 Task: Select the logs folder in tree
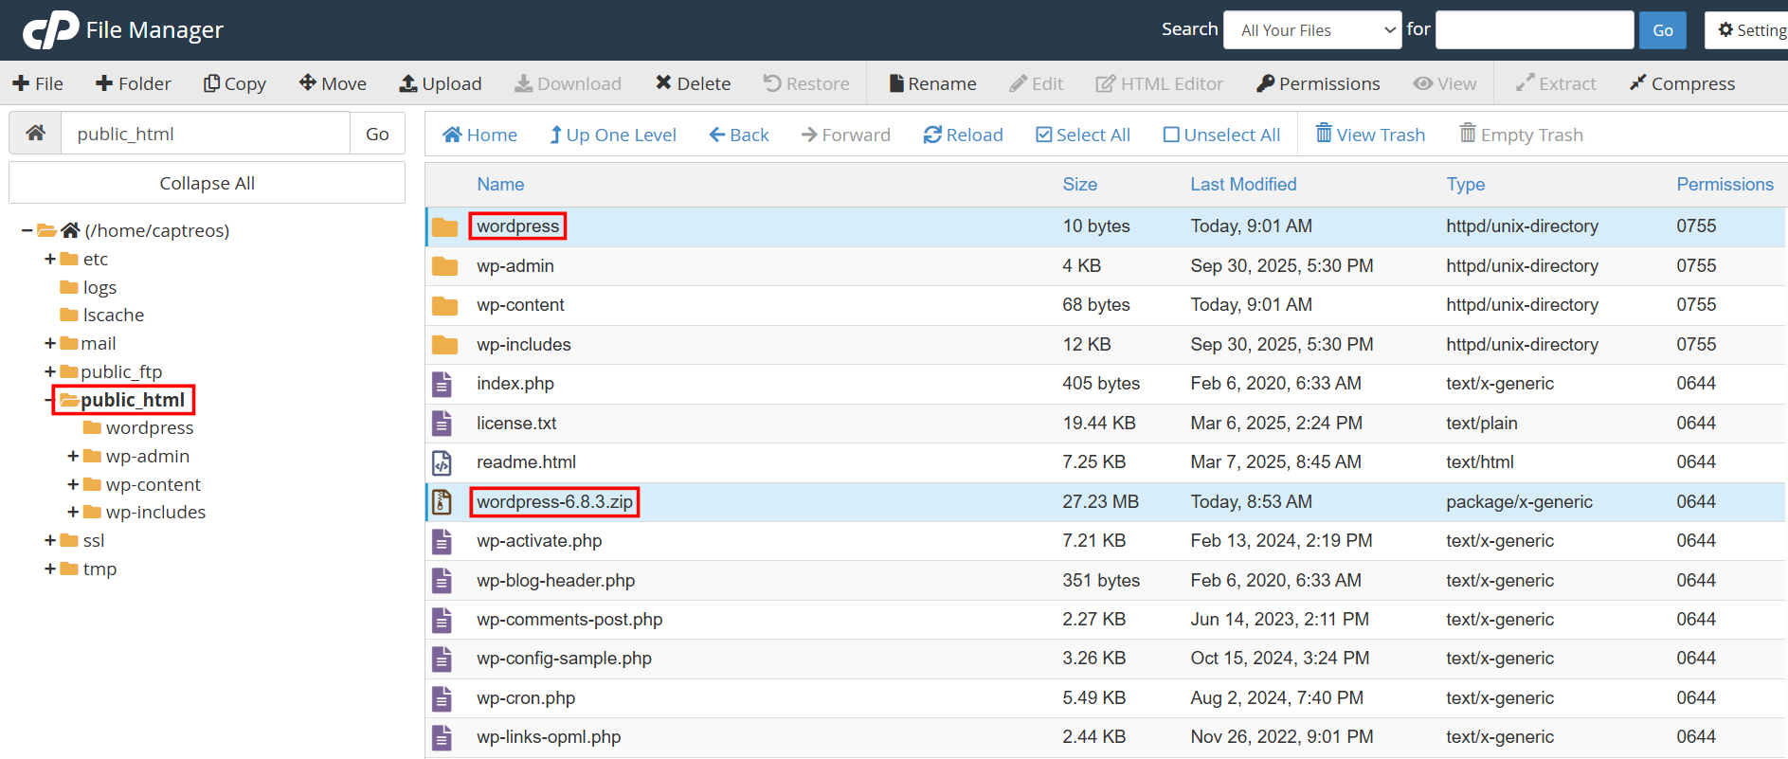99,287
